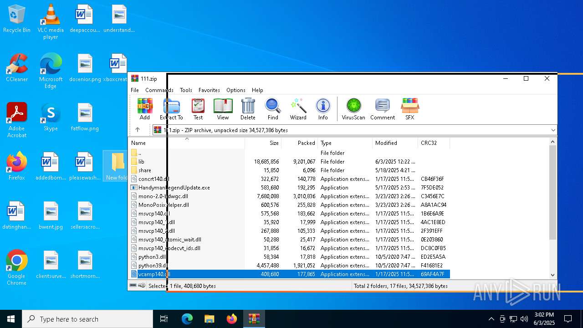The width and height of the screenshot is (583, 328).
Task: Select bwent.jpg desktop file
Action: (x=51, y=216)
